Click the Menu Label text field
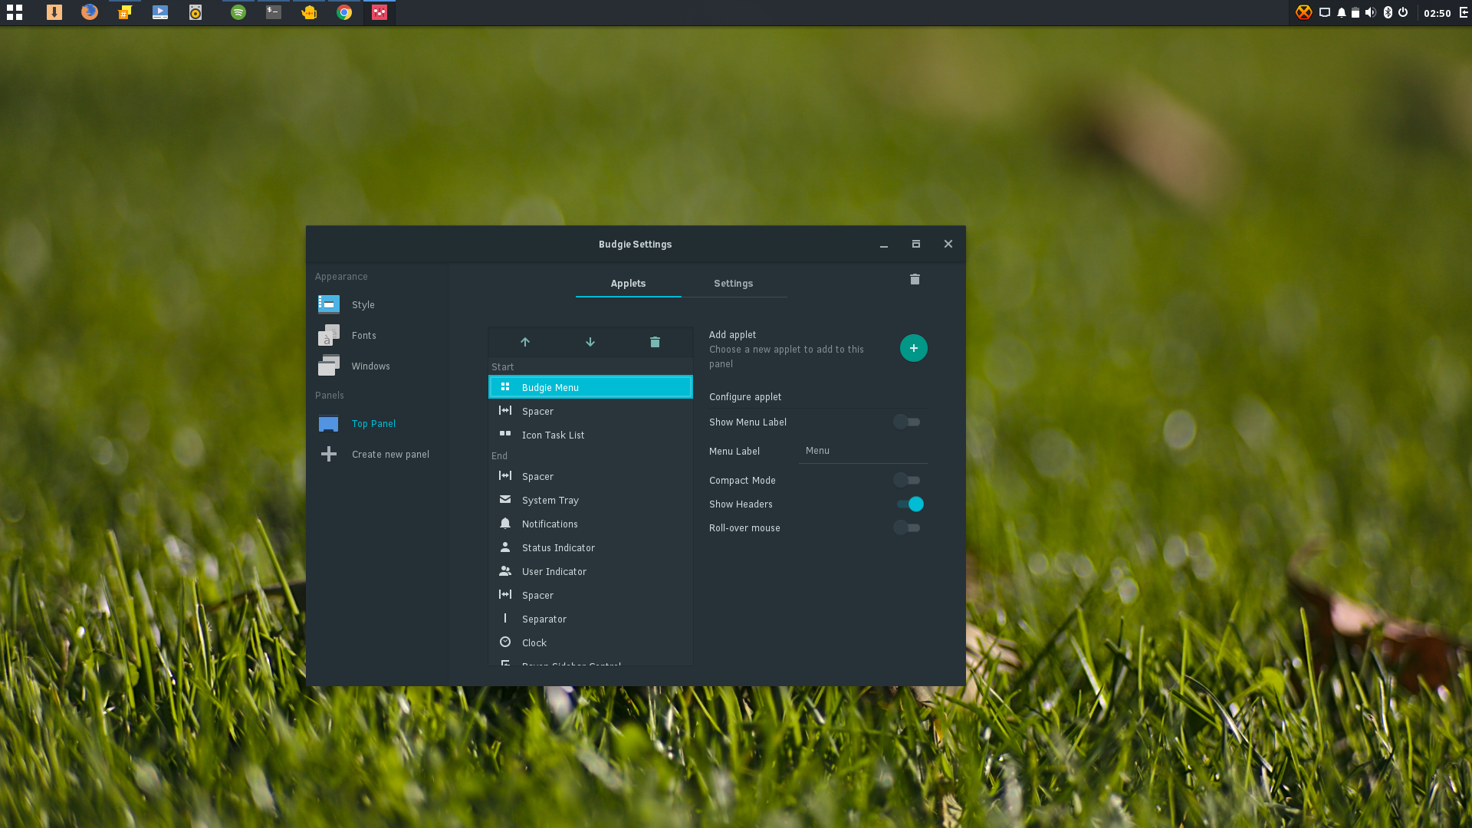This screenshot has height=828, width=1472. click(x=863, y=451)
